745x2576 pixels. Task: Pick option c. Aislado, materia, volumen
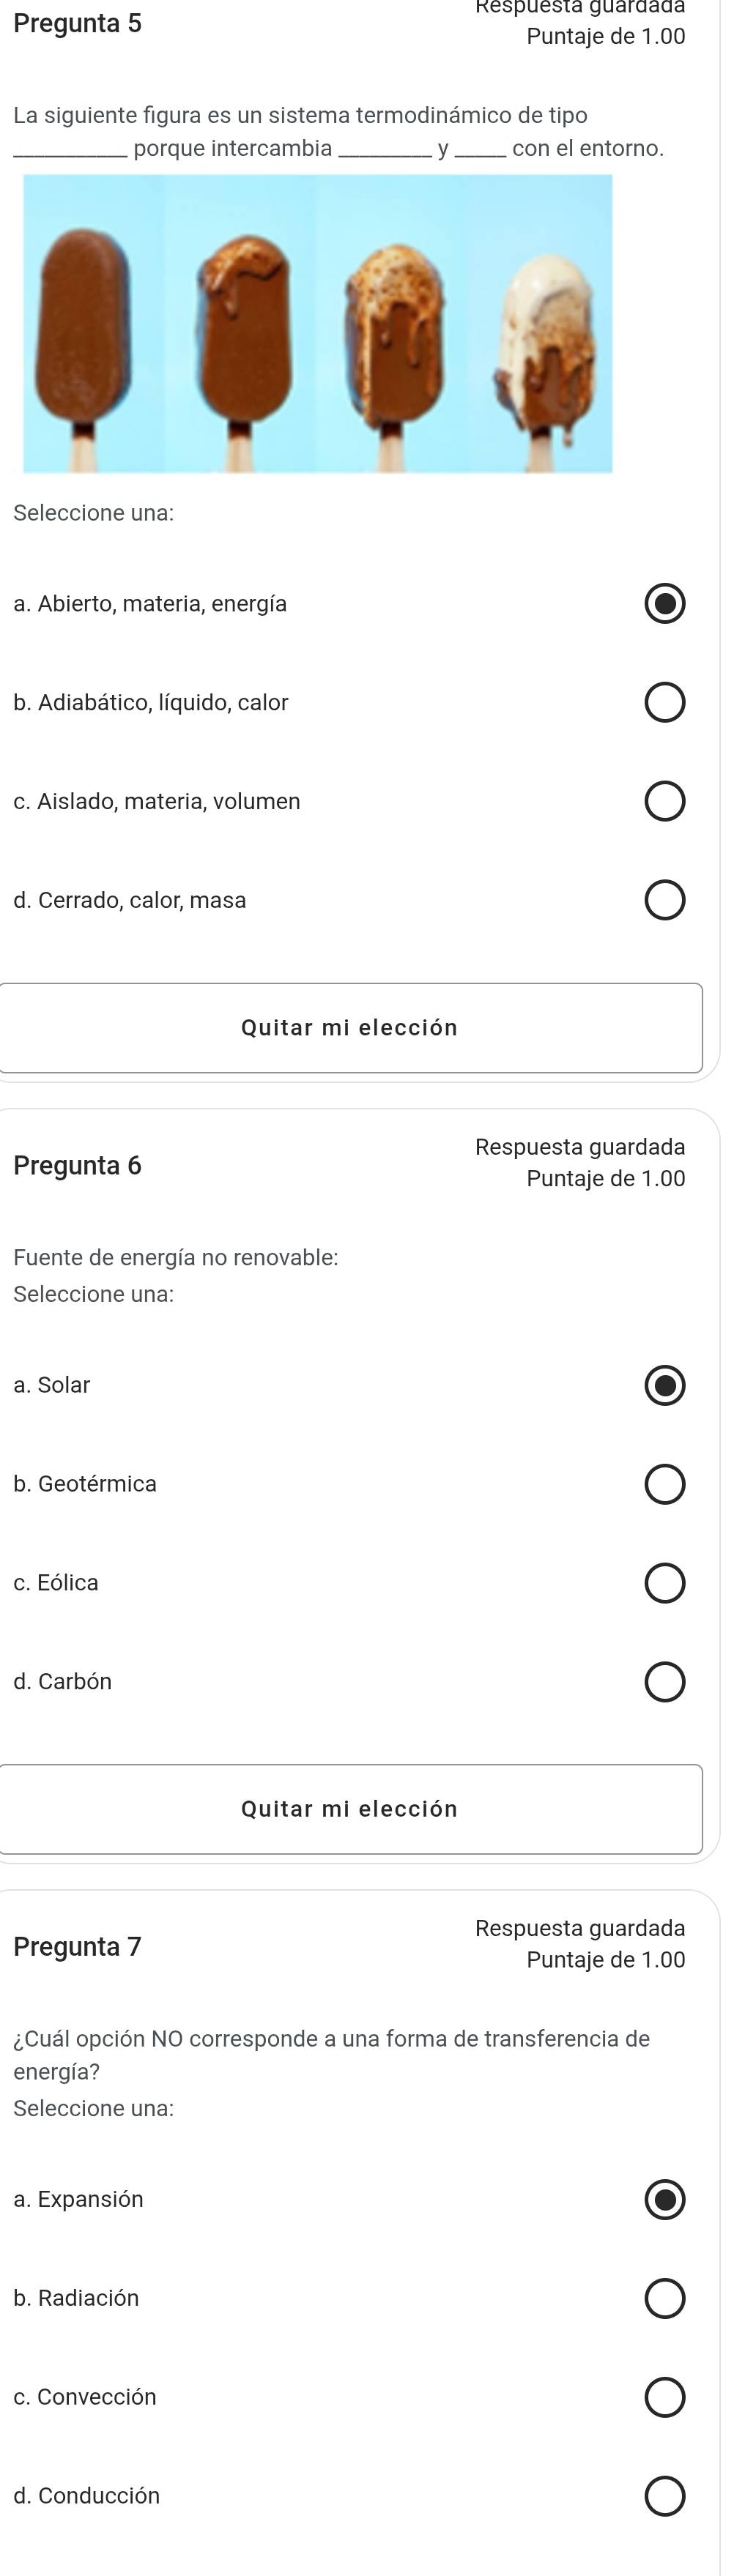click(664, 802)
